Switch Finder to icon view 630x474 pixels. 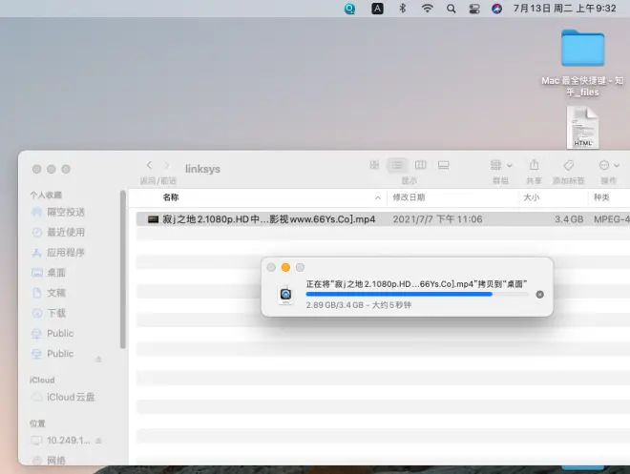[374, 165]
